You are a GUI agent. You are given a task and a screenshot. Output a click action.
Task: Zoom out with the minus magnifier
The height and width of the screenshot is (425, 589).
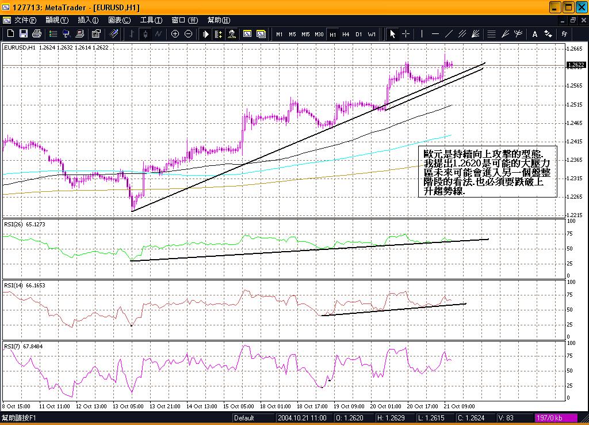188,34
